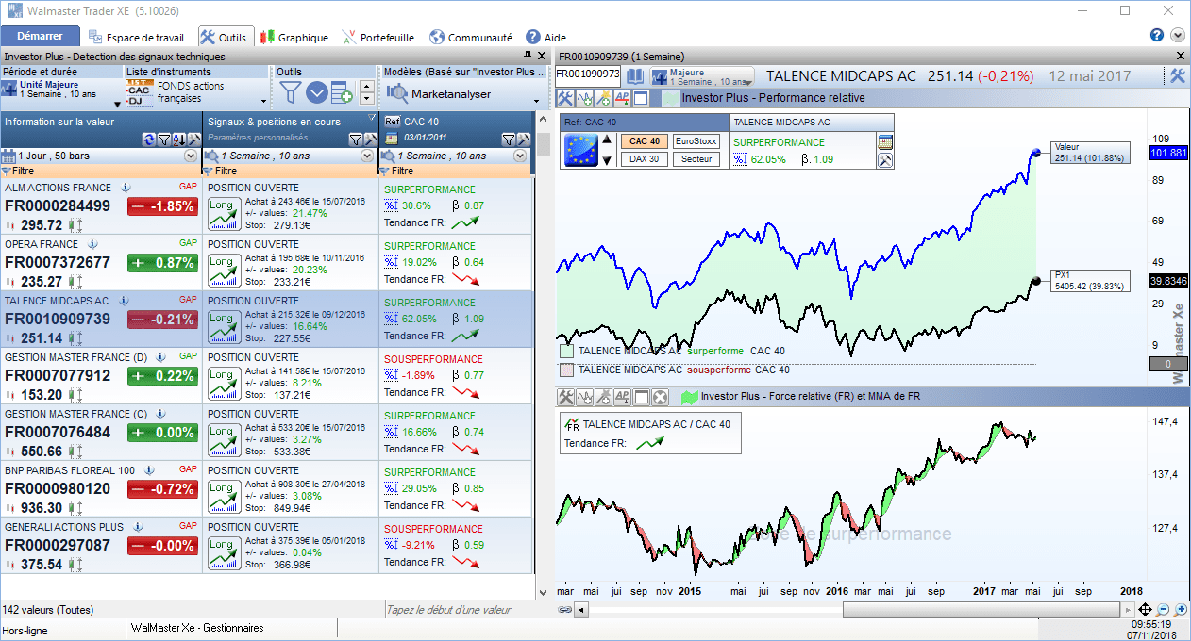Click the filter icon in CAC 40 column header
This screenshot has width=1191, height=641.
click(x=507, y=140)
